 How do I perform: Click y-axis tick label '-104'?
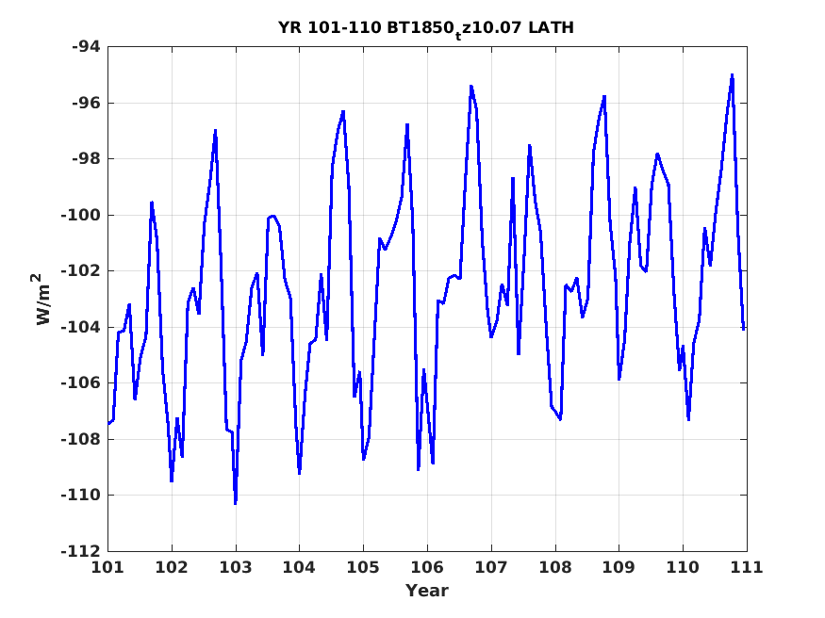(x=80, y=328)
